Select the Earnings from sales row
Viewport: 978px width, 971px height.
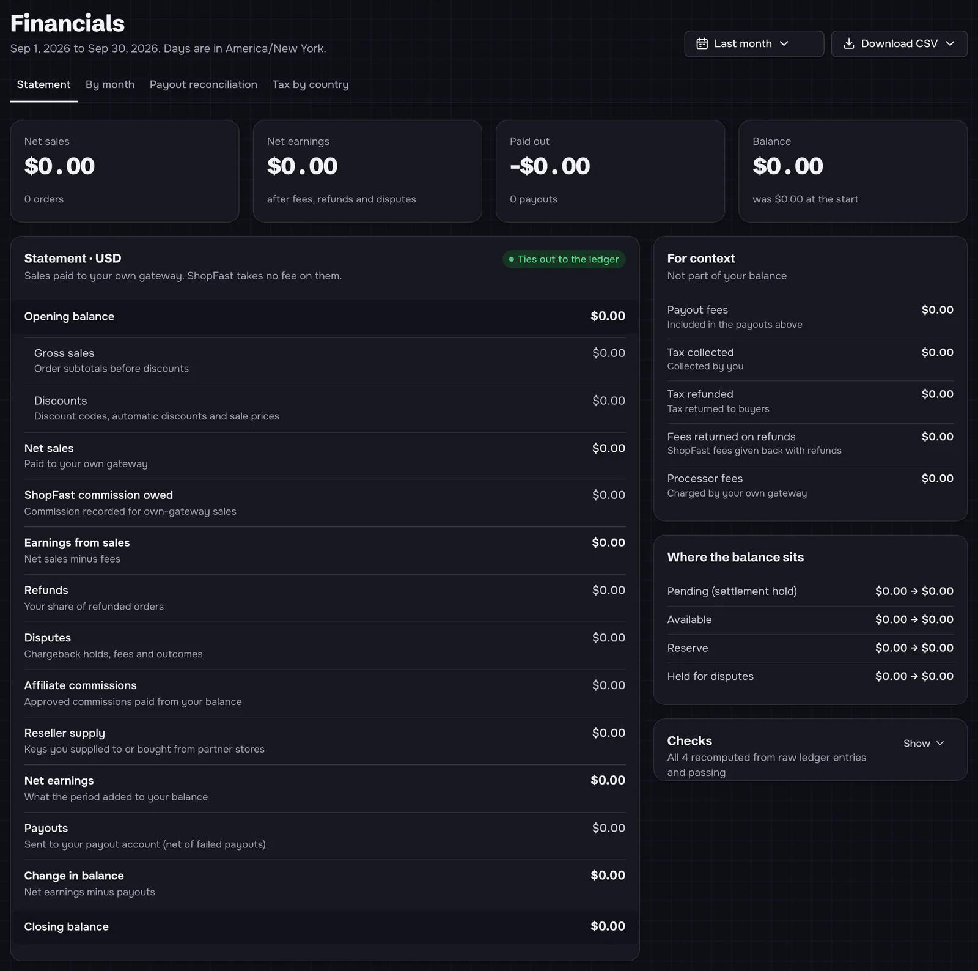[x=325, y=550]
